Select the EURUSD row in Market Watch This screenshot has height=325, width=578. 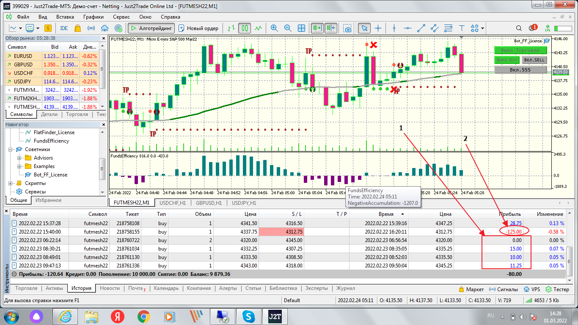[52, 56]
